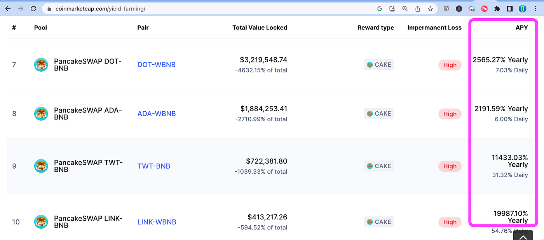Click the CAKE reward badge in row 8
This screenshot has width=544, height=240.
pyautogui.click(x=379, y=114)
